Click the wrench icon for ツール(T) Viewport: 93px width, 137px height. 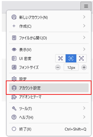click(14, 108)
